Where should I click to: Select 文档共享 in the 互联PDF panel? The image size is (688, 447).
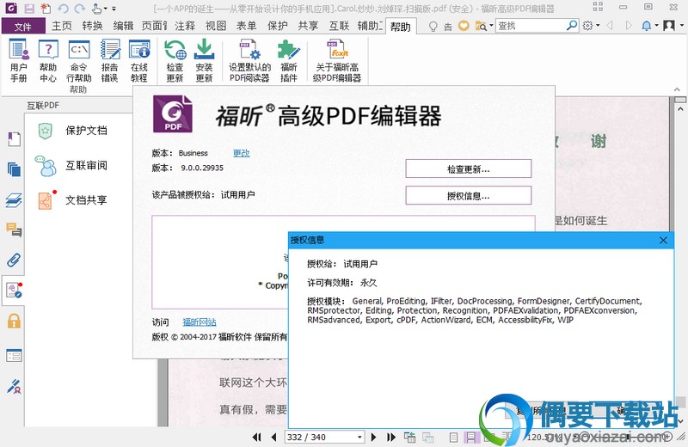pyautogui.click(x=73, y=200)
